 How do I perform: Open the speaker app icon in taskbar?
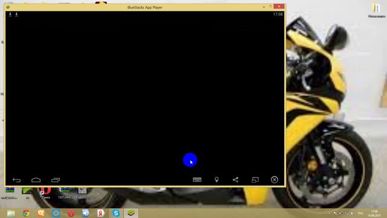(x=86, y=213)
